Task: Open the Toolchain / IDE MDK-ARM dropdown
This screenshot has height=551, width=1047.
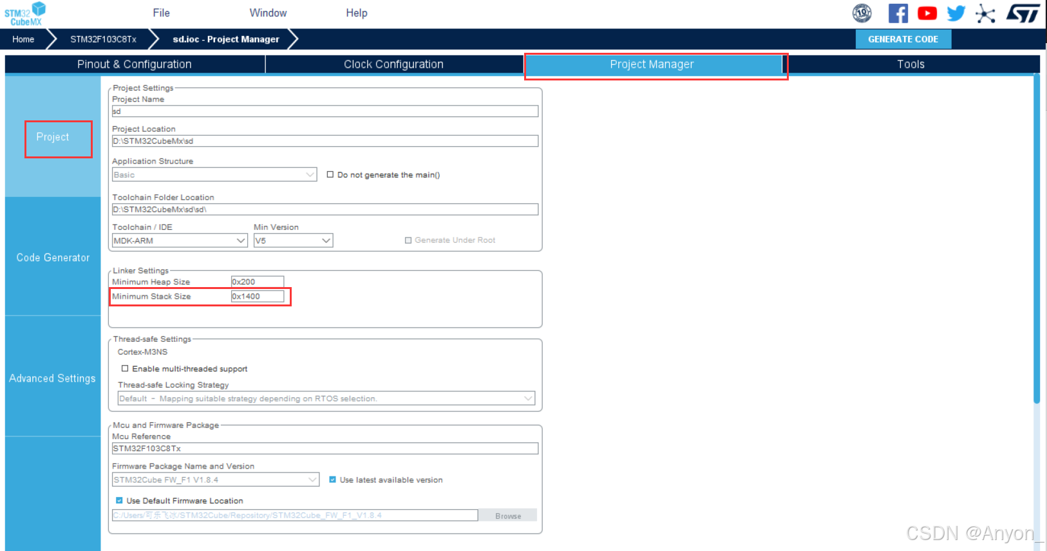Action: click(180, 241)
